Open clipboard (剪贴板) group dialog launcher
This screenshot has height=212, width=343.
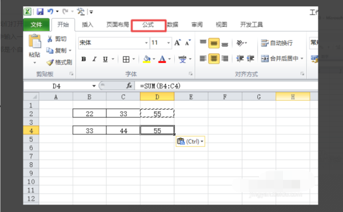71,74
